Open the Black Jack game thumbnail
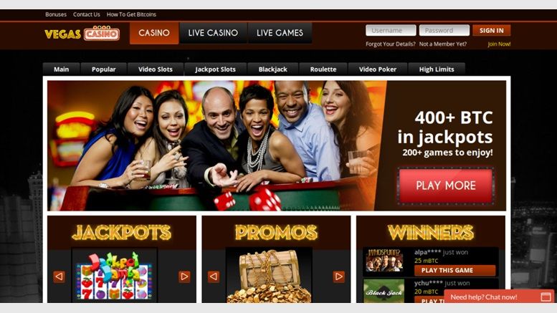The height and width of the screenshot is (313, 557). [384, 291]
